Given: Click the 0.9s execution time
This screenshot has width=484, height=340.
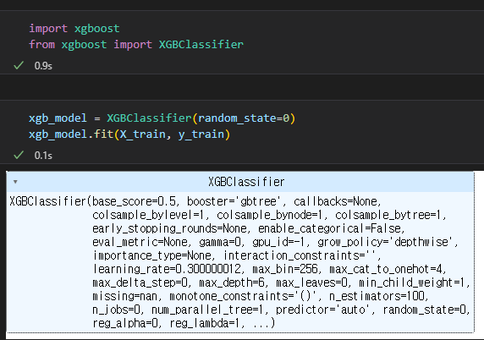Looking at the screenshot, I should (43, 66).
